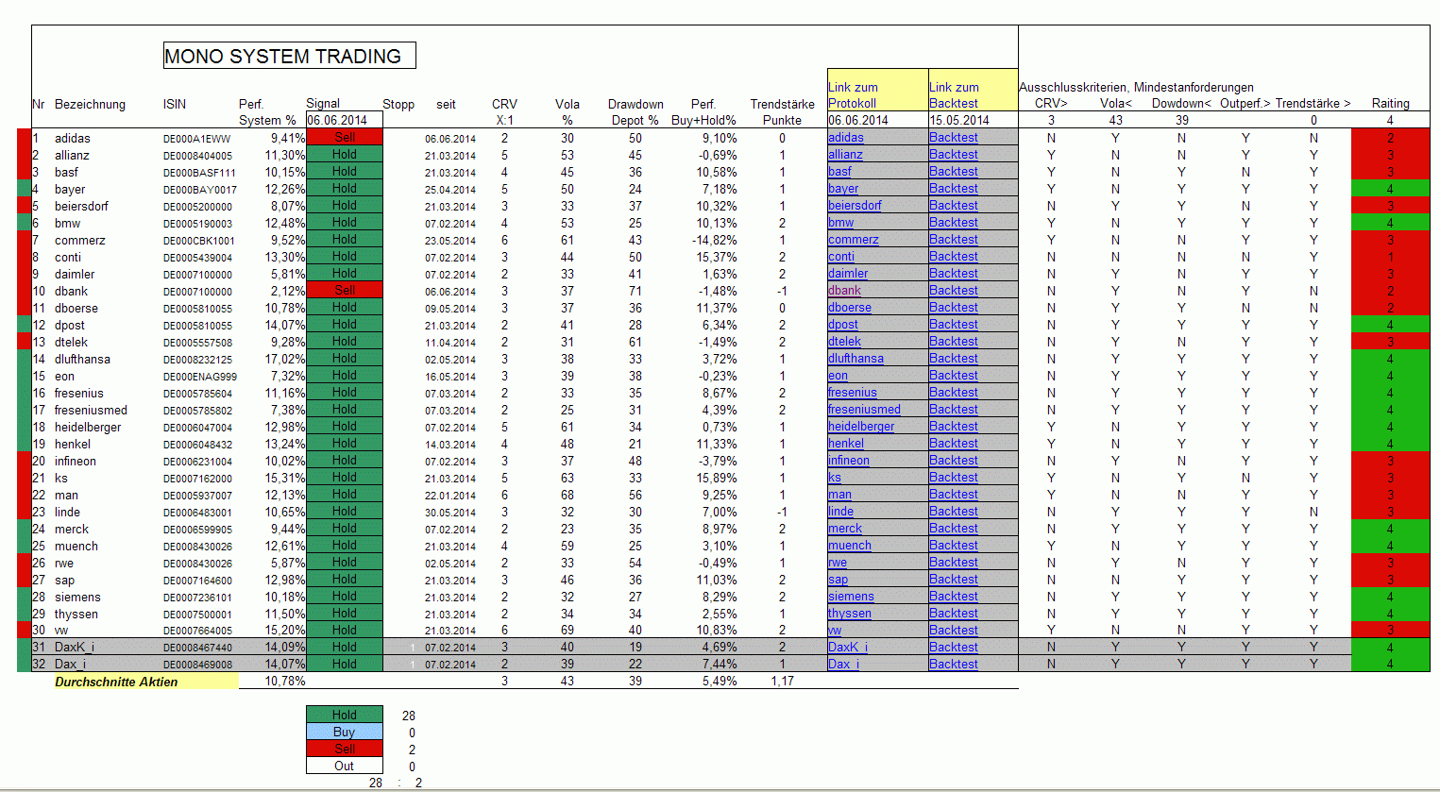Open the adidas protocol link
The width and height of the screenshot is (1440, 792).
point(846,138)
